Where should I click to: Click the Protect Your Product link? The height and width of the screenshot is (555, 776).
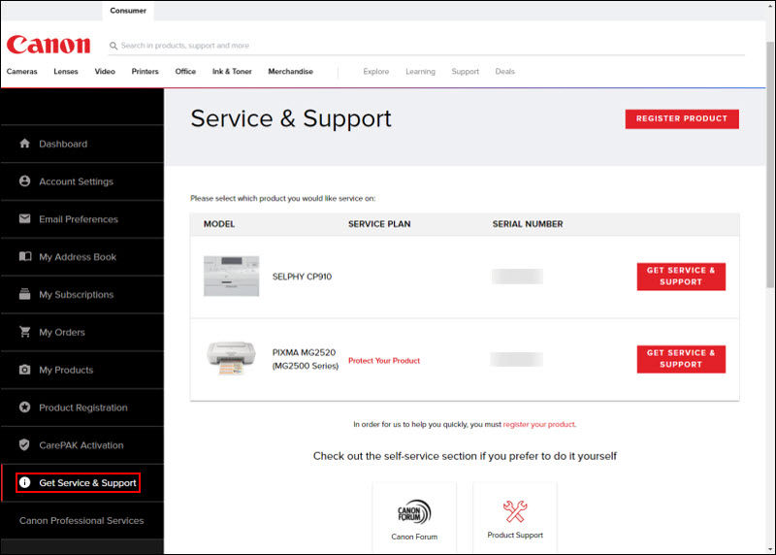coord(384,361)
